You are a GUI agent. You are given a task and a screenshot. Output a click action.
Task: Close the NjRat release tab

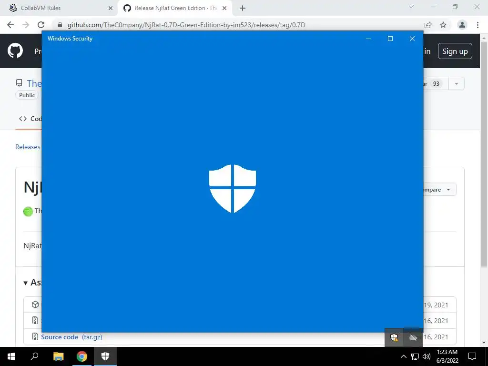[x=224, y=8]
